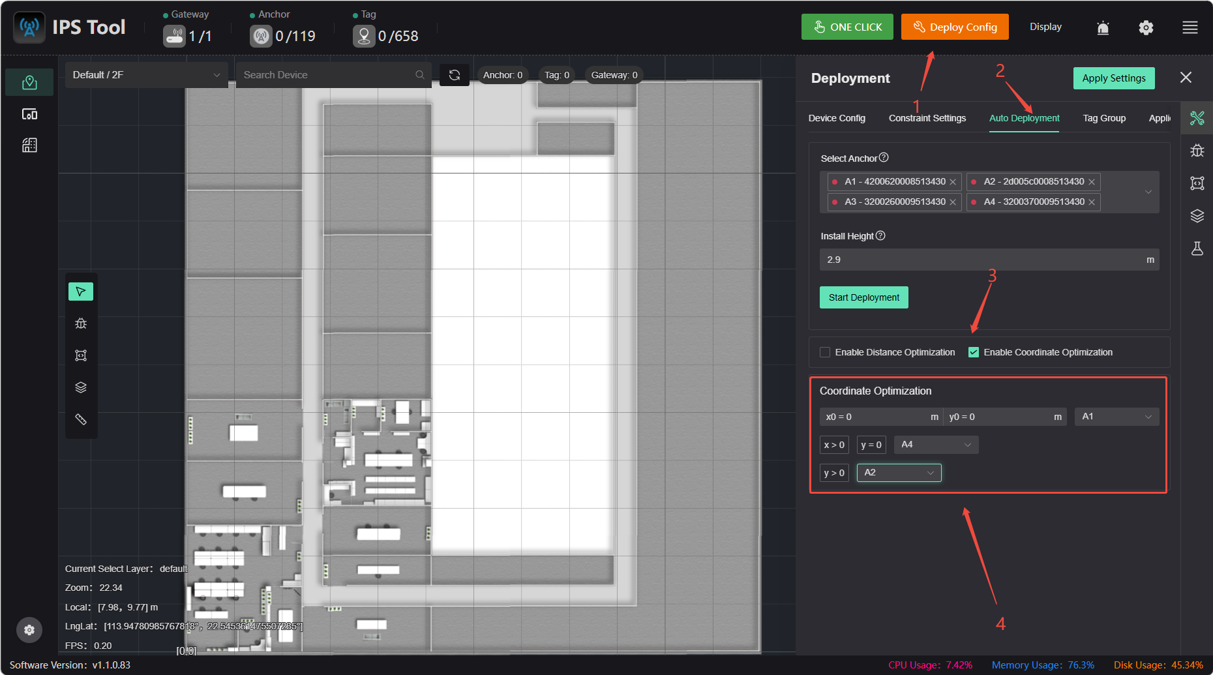
Task: Click the IPS Tool logo icon
Action: (29, 27)
